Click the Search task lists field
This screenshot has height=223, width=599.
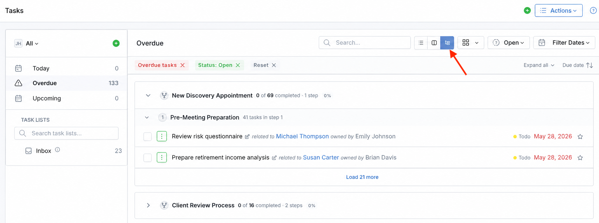pos(66,133)
